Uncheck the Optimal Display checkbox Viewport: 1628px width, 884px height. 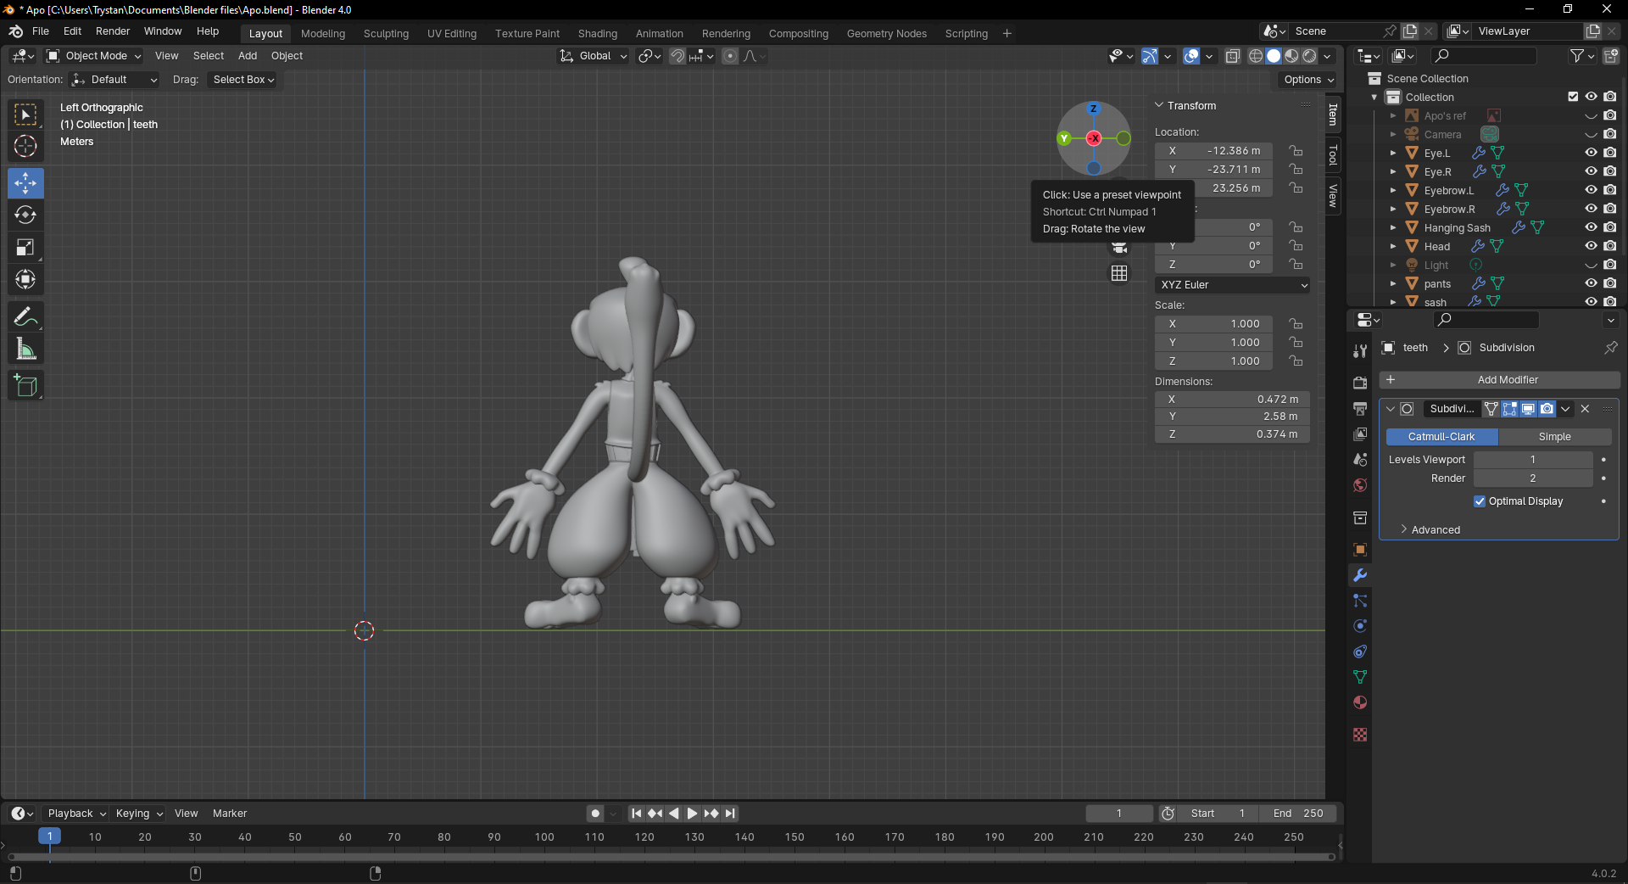[x=1480, y=501]
